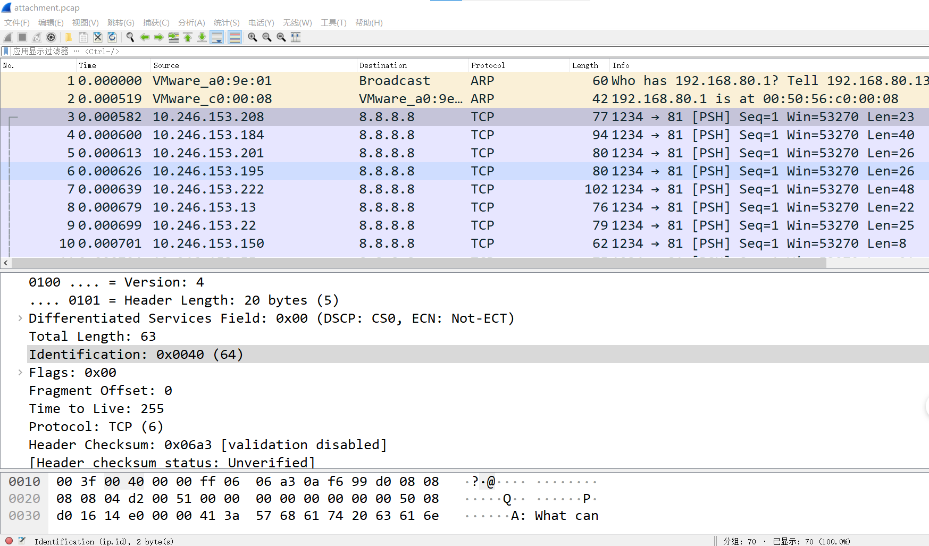Click the Source column header
929x546 pixels.
tap(166, 65)
